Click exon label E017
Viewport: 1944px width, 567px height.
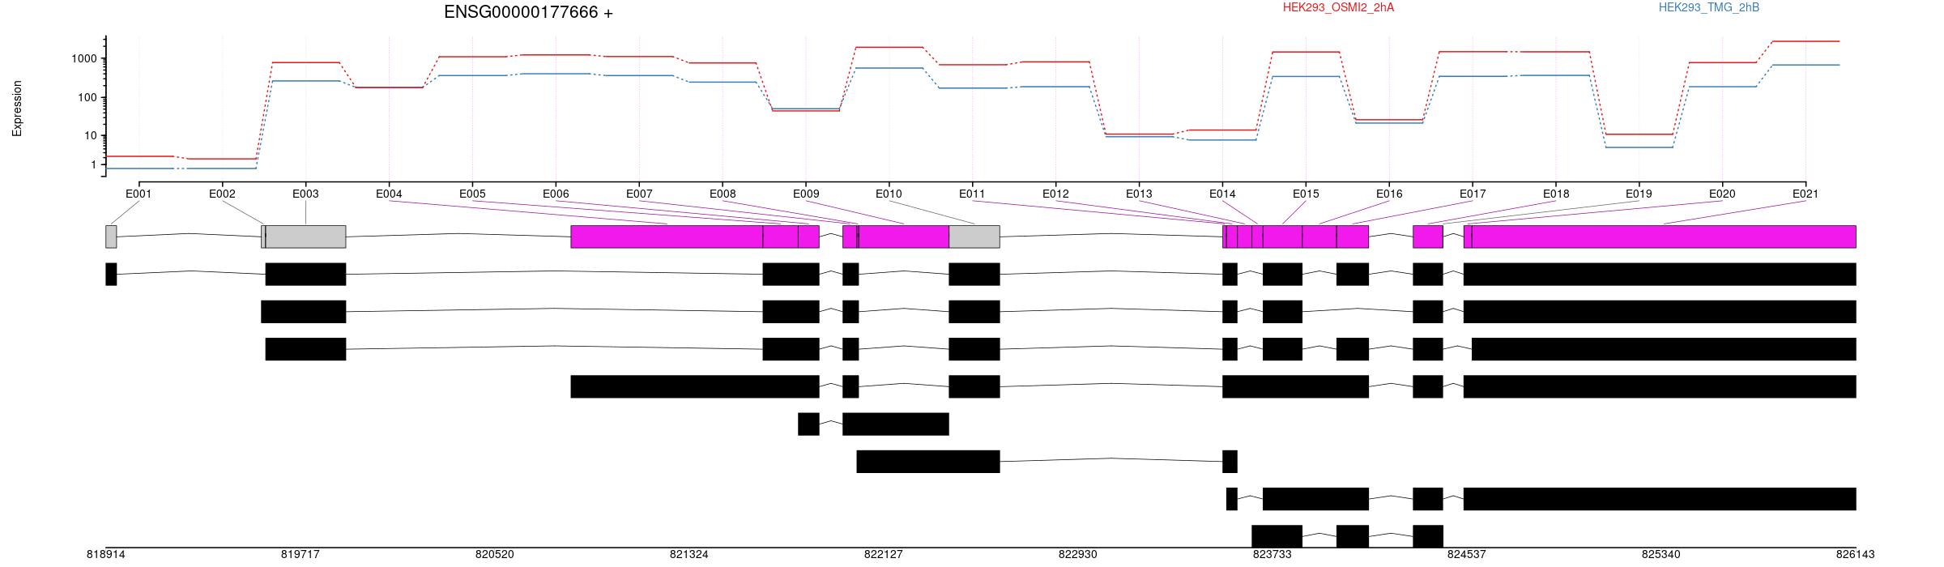(x=1473, y=194)
